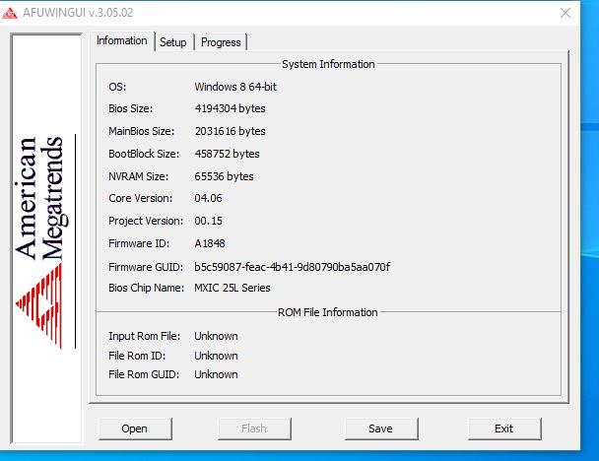This screenshot has width=599, height=461.
Task: Click the Bios Size value '4194304 bytes'
Action: point(230,108)
